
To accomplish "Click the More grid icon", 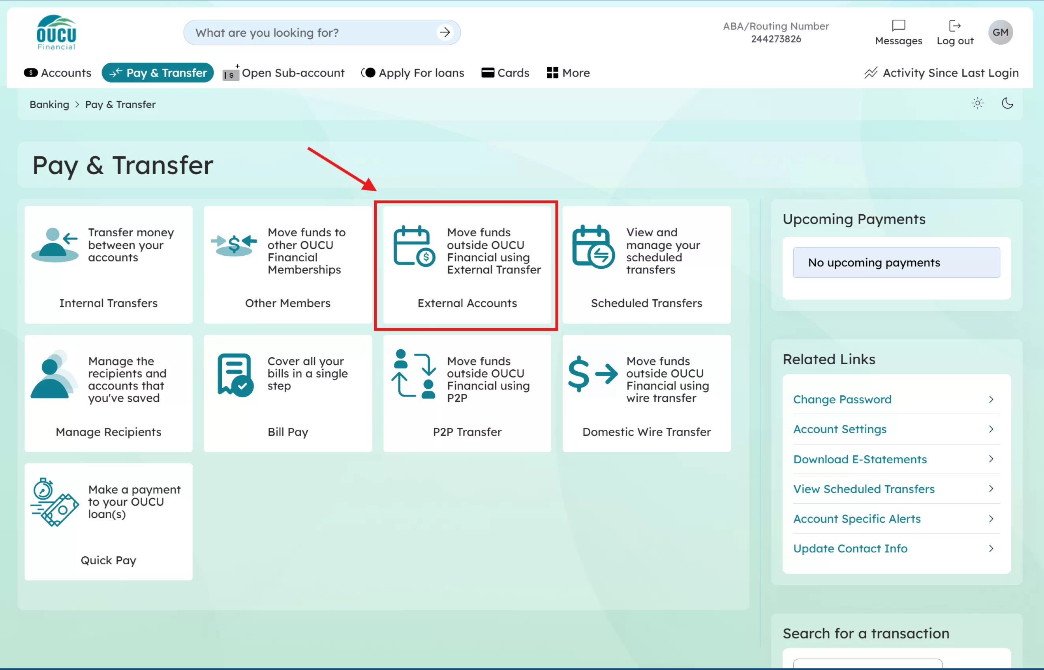I will 552,73.
